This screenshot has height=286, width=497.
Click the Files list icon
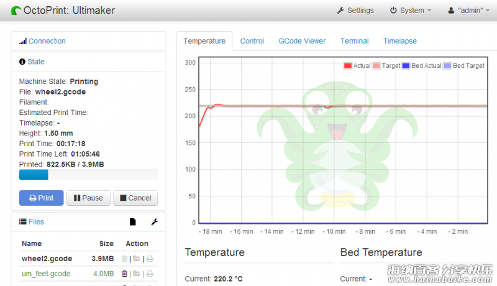click(22, 221)
